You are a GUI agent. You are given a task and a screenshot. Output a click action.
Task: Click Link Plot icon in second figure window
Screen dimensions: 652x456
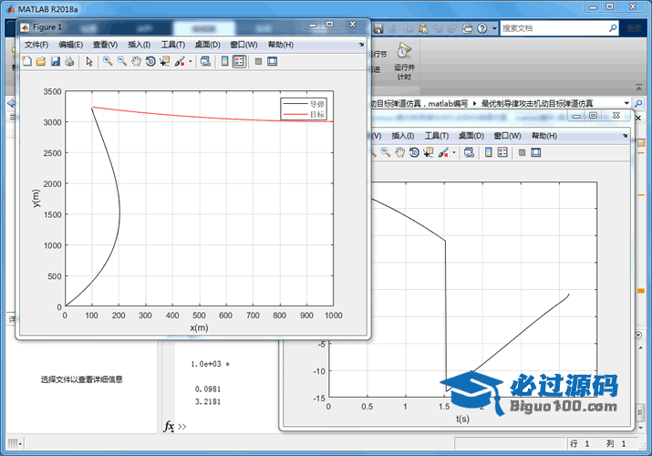[469, 152]
